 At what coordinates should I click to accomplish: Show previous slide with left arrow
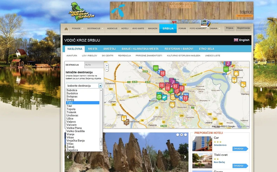click(68, 157)
